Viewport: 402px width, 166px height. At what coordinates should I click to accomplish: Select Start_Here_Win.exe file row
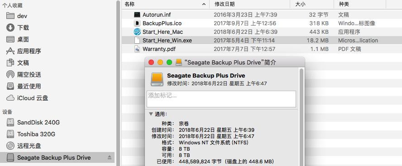(262, 40)
